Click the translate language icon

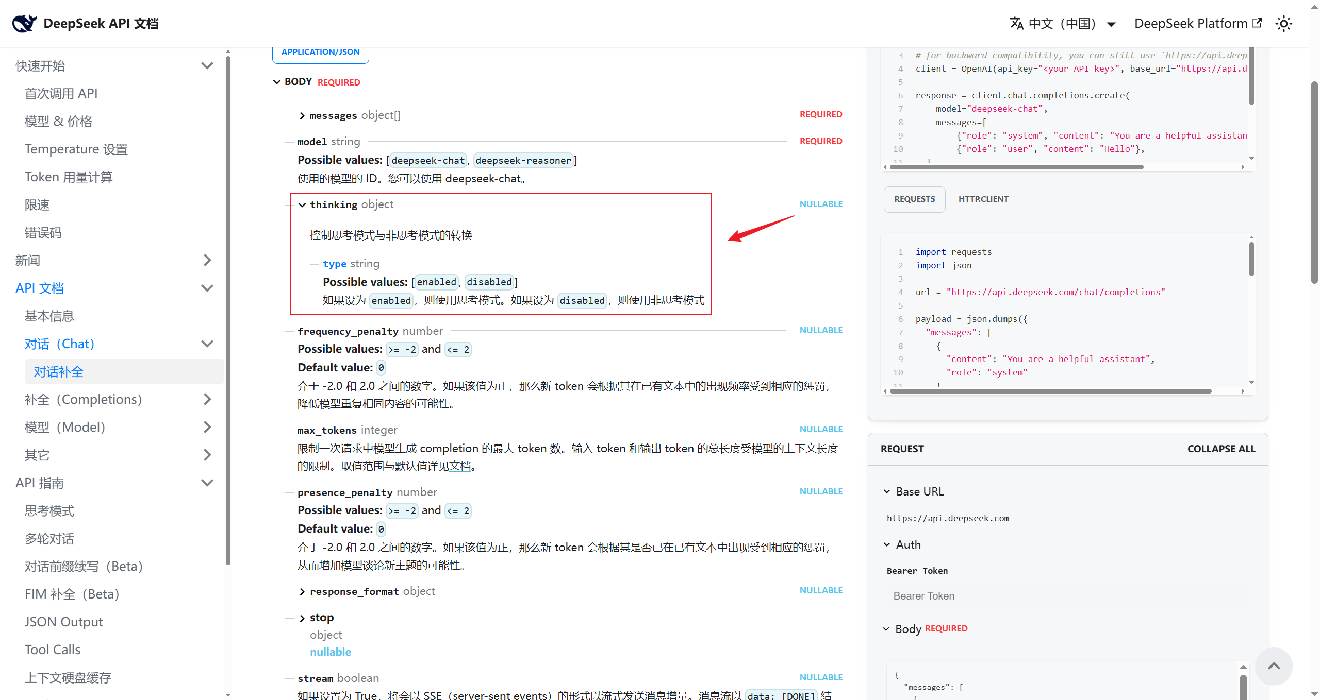(1016, 24)
